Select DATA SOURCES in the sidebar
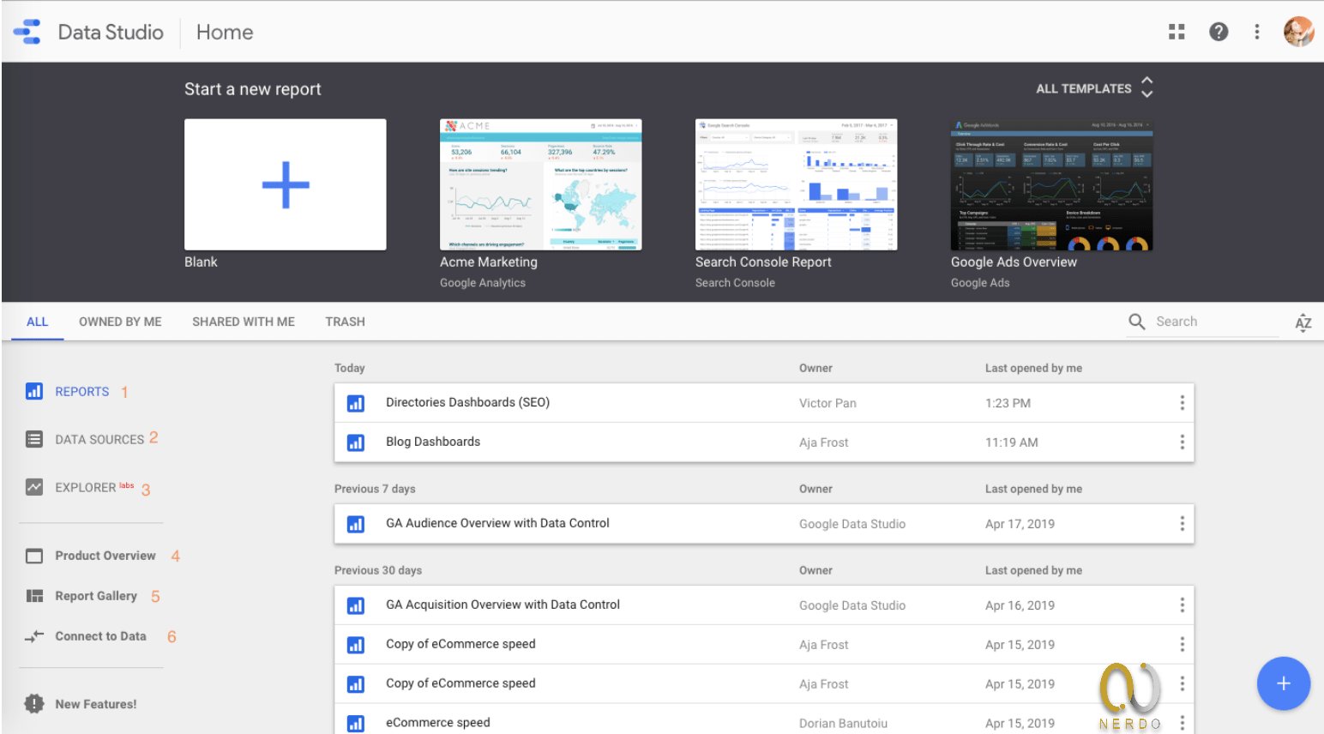The width and height of the screenshot is (1324, 734). pos(99,439)
